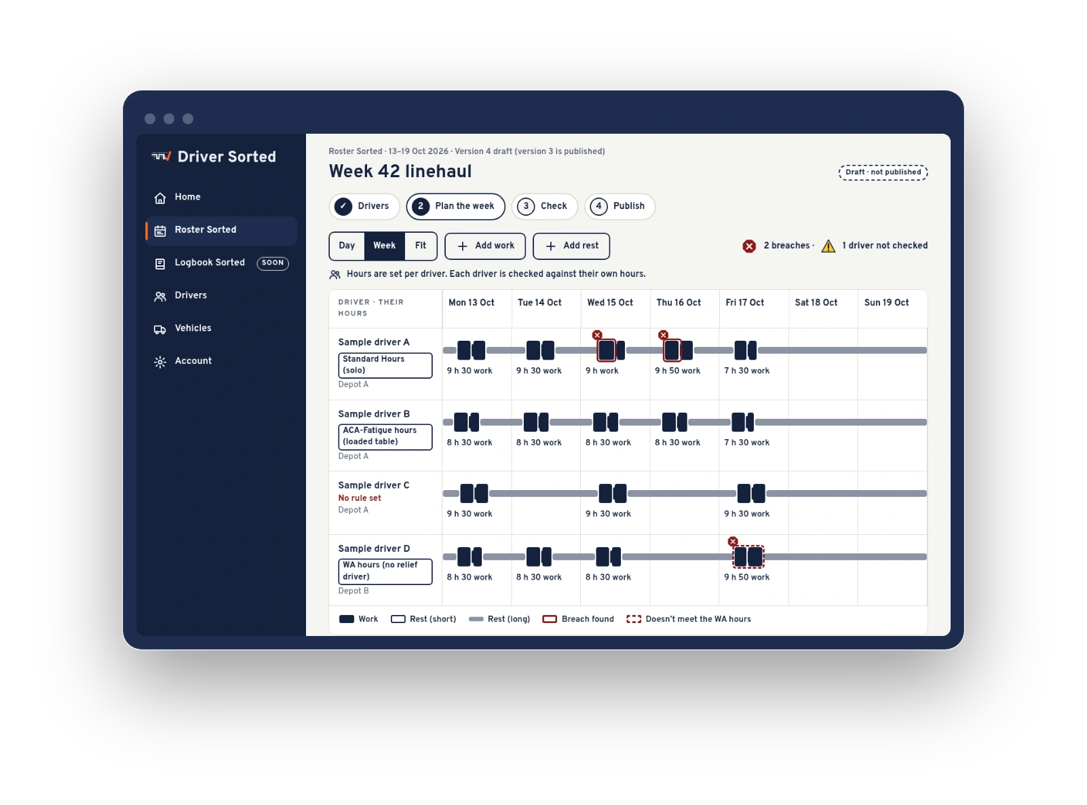Open the Plan the week step
This screenshot has height=805, width=1087.
(x=456, y=206)
